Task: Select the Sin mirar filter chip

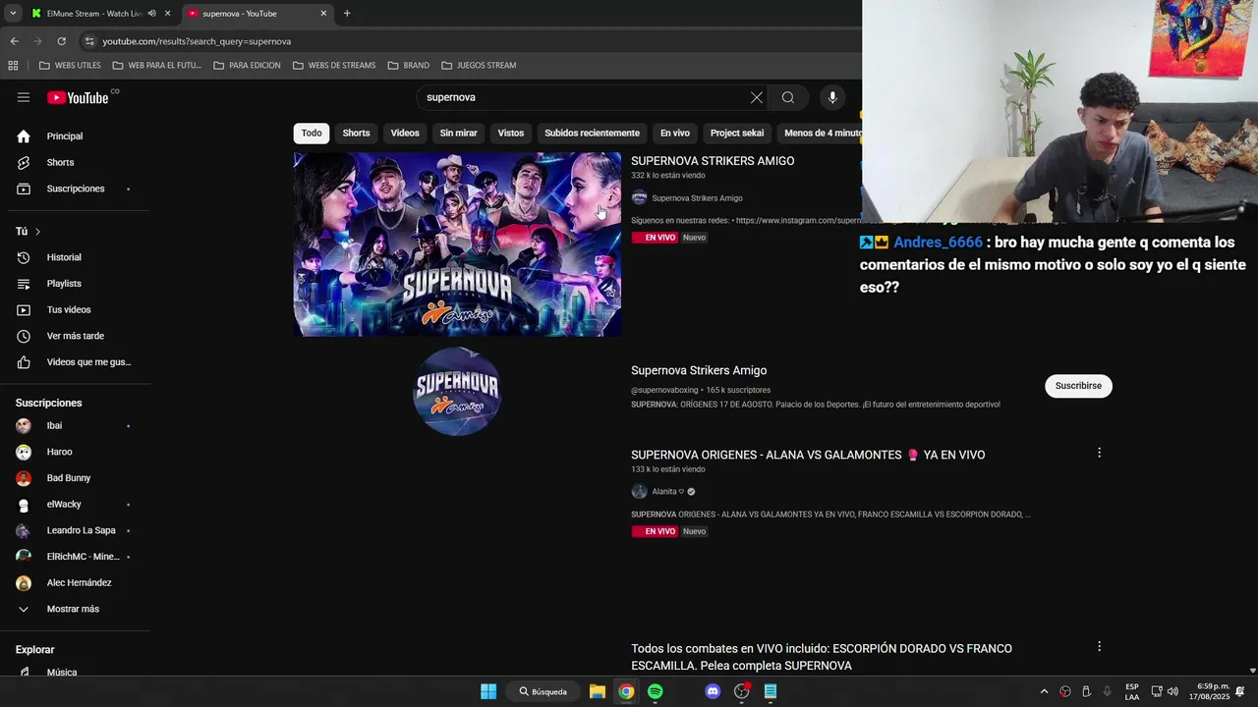Action: pyautogui.click(x=459, y=134)
